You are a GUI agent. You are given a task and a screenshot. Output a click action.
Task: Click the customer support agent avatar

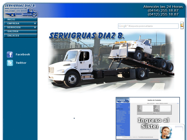(166, 133)
